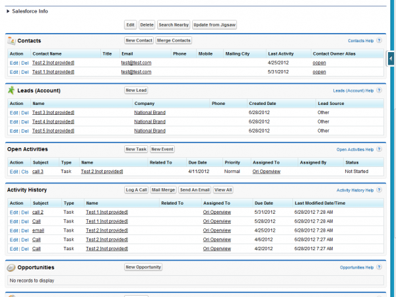Screen dimensions: 396x297
Task: Create a New Contact
Action: [x=139, y=40]
